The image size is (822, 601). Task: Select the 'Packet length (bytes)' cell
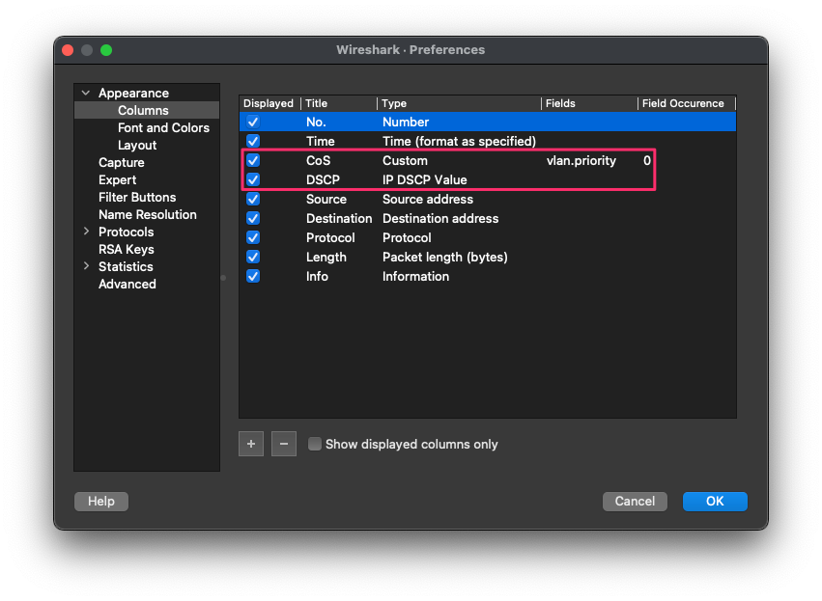(445, 257)
